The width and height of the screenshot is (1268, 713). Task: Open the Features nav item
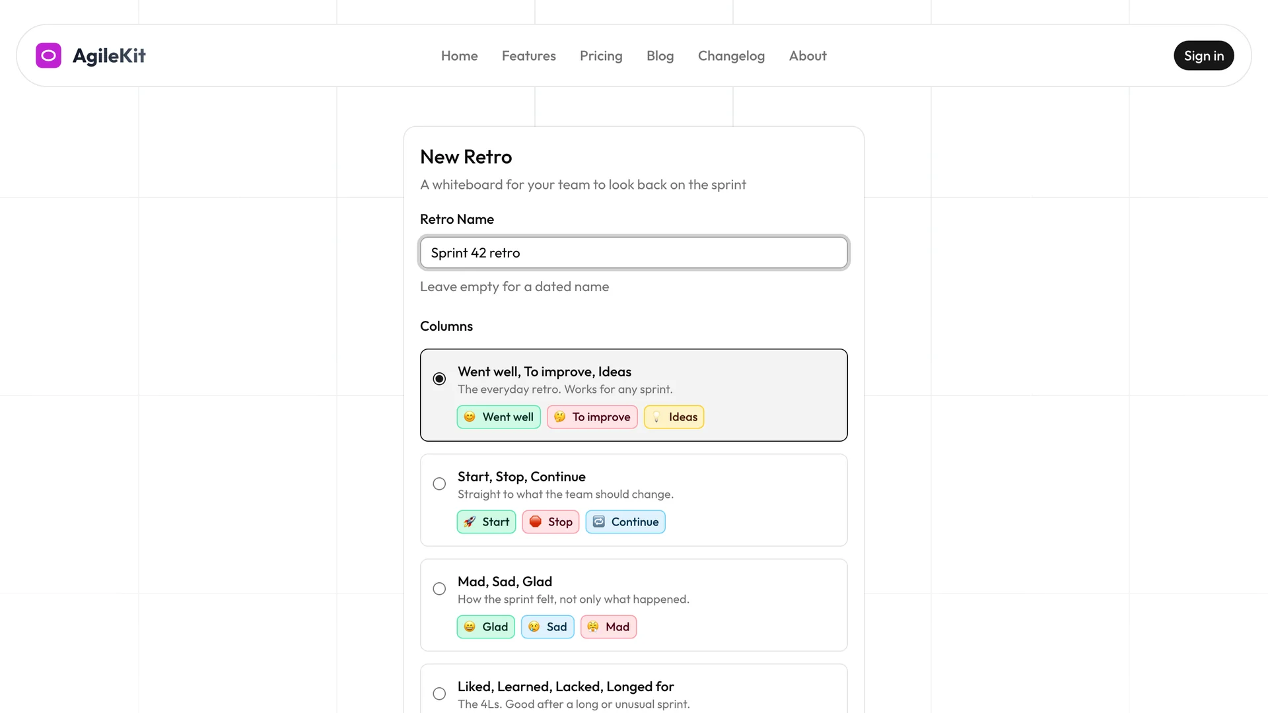(x=529, y=56)
